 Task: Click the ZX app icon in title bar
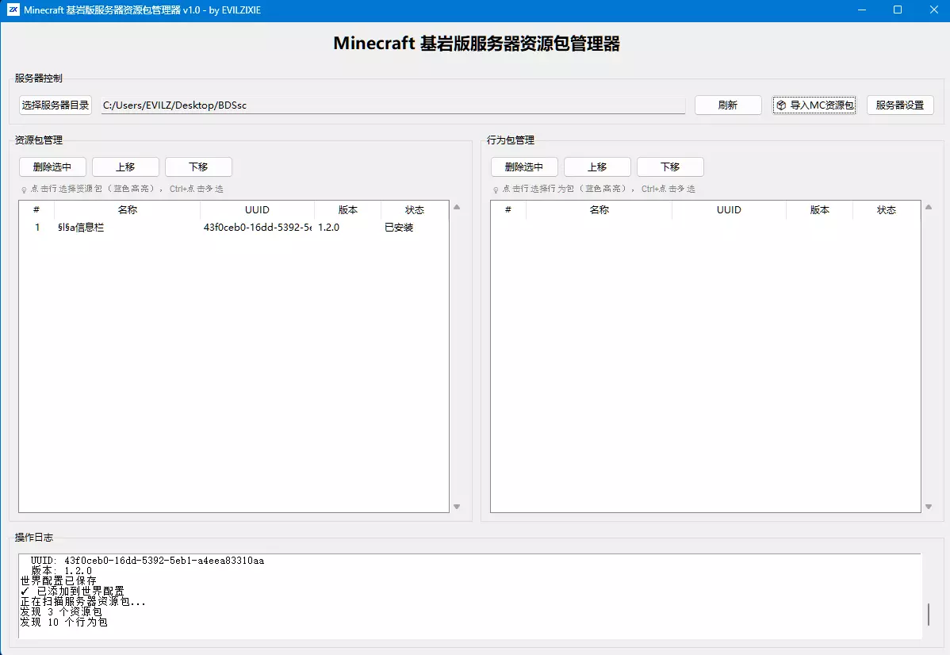coord(13,10)
